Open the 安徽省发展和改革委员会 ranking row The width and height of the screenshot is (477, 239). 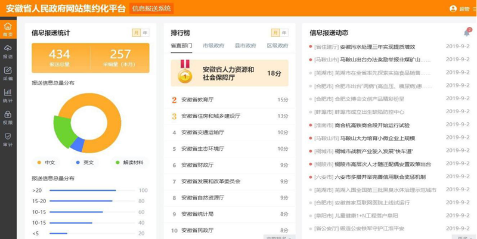230,182
